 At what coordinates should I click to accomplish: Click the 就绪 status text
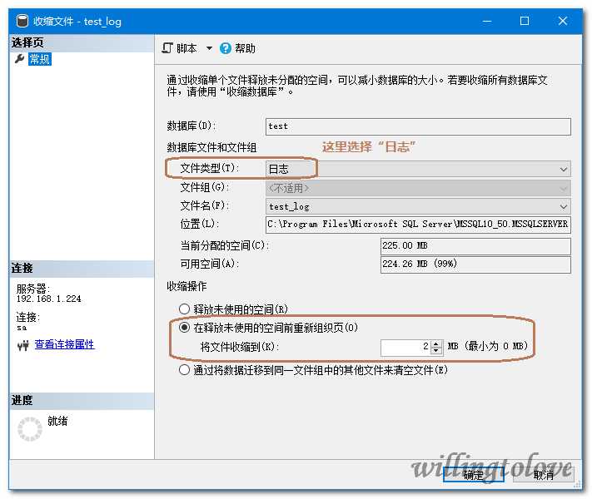pos(57,421)
